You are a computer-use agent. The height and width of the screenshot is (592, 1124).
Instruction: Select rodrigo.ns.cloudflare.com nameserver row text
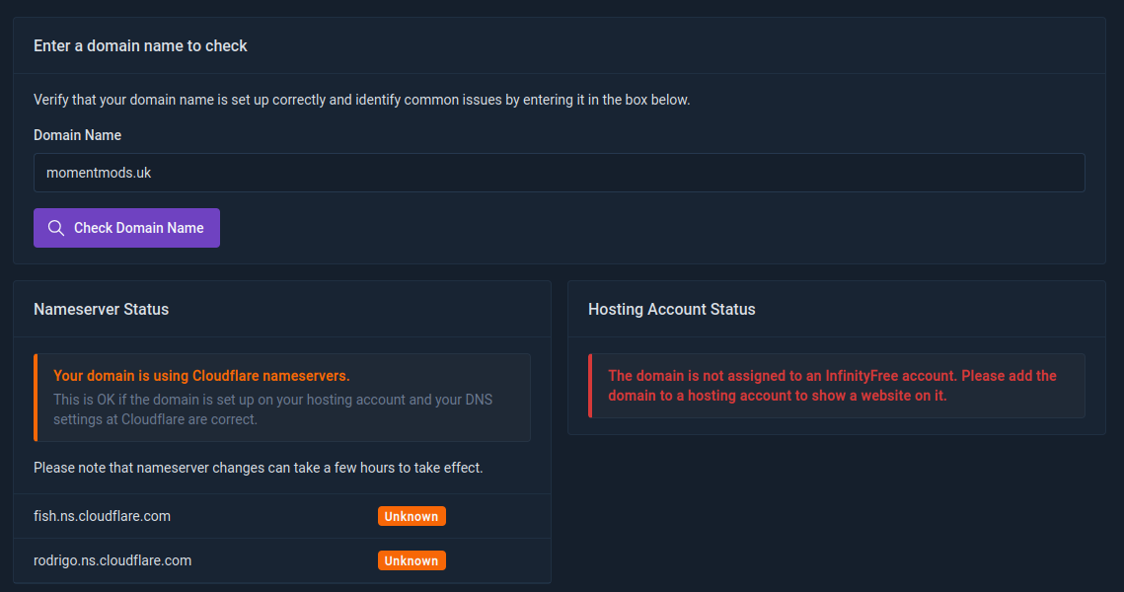point(112,560)
